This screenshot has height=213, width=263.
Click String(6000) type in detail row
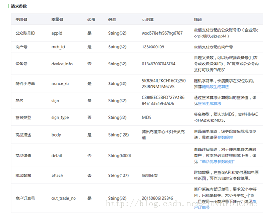(x=120, y=156)
